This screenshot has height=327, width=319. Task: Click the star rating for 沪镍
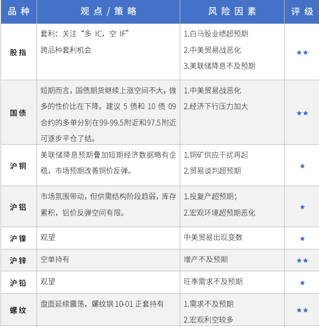(x=302, y=239)
